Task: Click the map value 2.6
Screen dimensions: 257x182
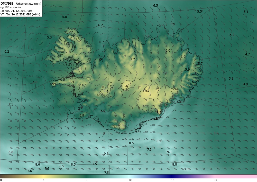Action: coord(183,56)
